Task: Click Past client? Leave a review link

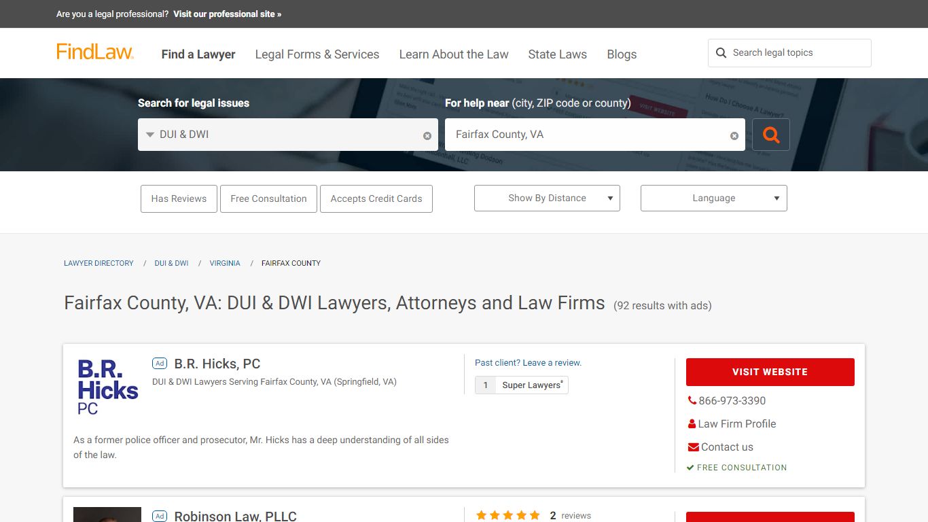Action: (x=528, y=363)
